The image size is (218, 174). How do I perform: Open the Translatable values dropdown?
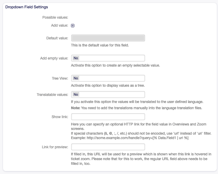[108, 94]
